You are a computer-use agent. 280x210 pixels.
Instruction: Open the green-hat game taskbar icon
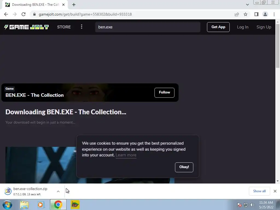(x=75, y=205)
